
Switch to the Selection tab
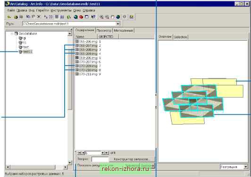(x=180, y=37)
